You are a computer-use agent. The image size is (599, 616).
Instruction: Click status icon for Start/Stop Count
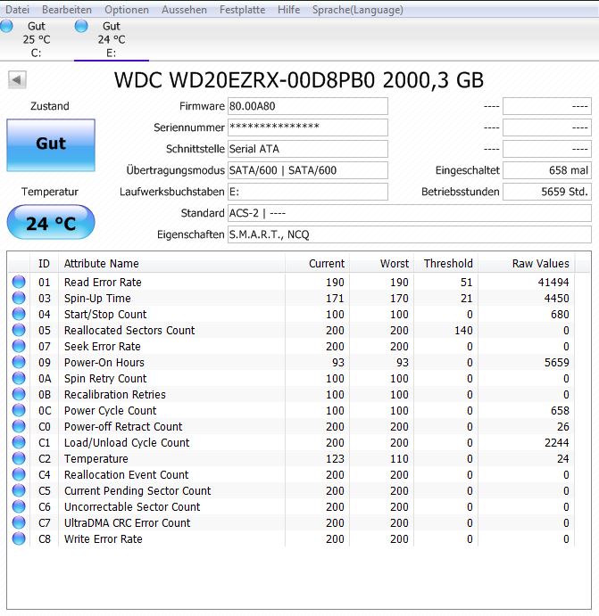tap(19, 315)
